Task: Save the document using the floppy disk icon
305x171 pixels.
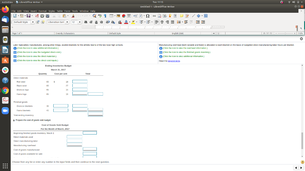Action: (29, 16)
